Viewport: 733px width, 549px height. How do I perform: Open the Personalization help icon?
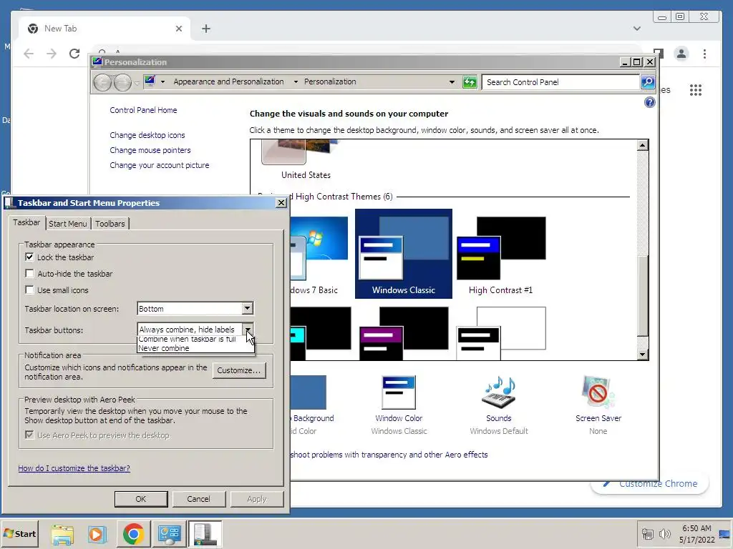(649, 102)
